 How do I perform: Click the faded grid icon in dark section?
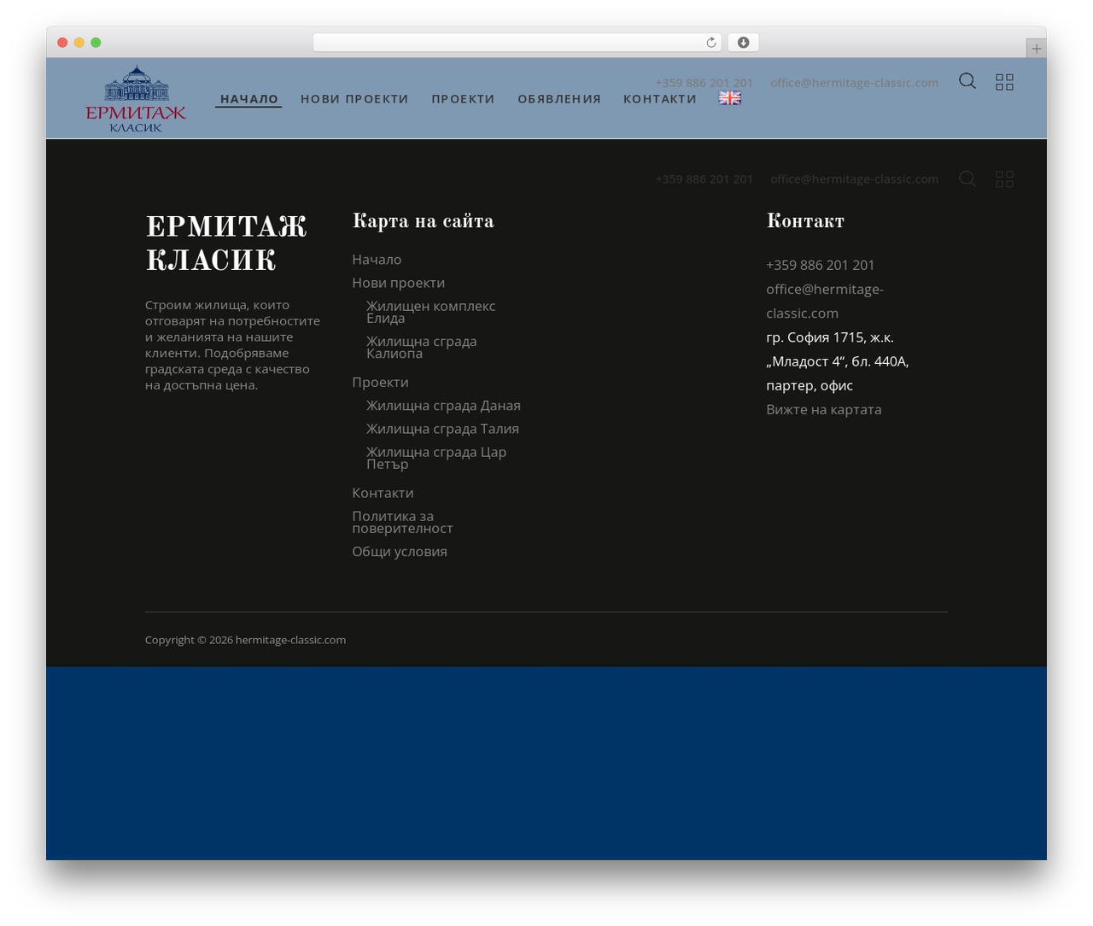(x=1004, y=179)
